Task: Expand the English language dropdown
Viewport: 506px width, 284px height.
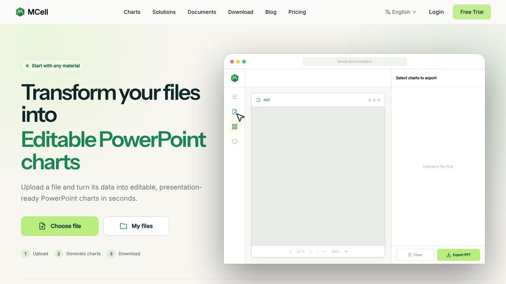Action: coord(400,12)
